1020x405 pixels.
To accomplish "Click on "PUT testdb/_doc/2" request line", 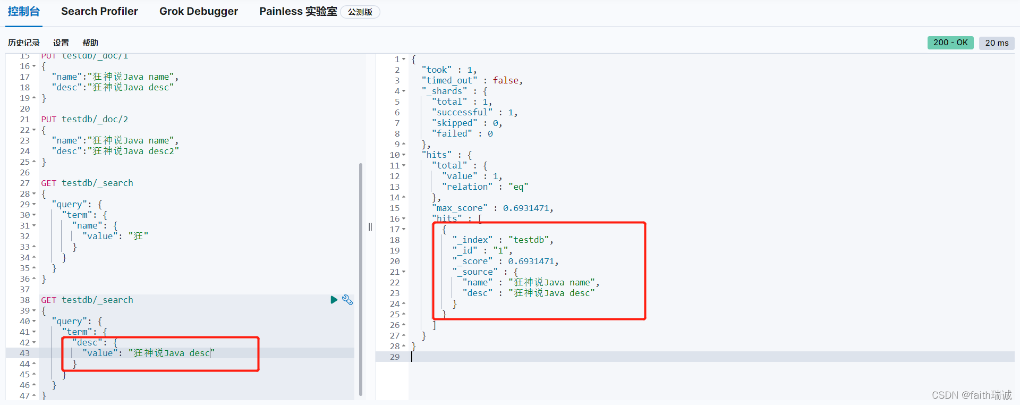I will click(x=84, y=119).
